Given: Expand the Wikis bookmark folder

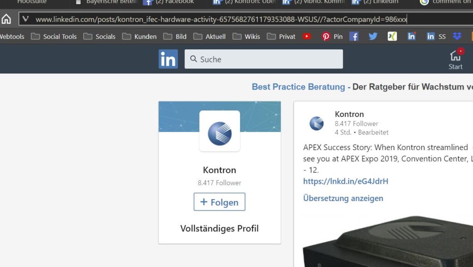Looking at the screenshot, I should (x=246, y=36).
